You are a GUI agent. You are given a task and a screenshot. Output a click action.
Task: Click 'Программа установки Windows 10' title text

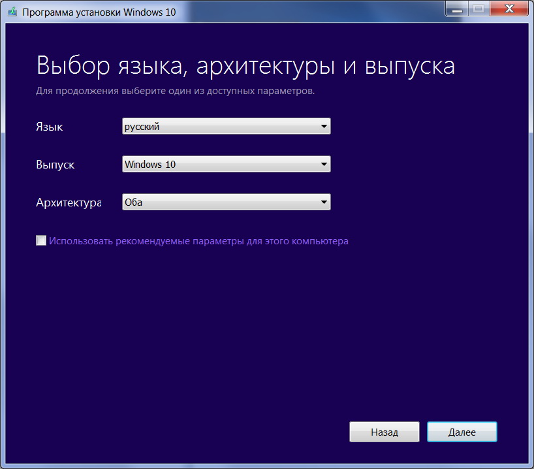pos(99,12)
